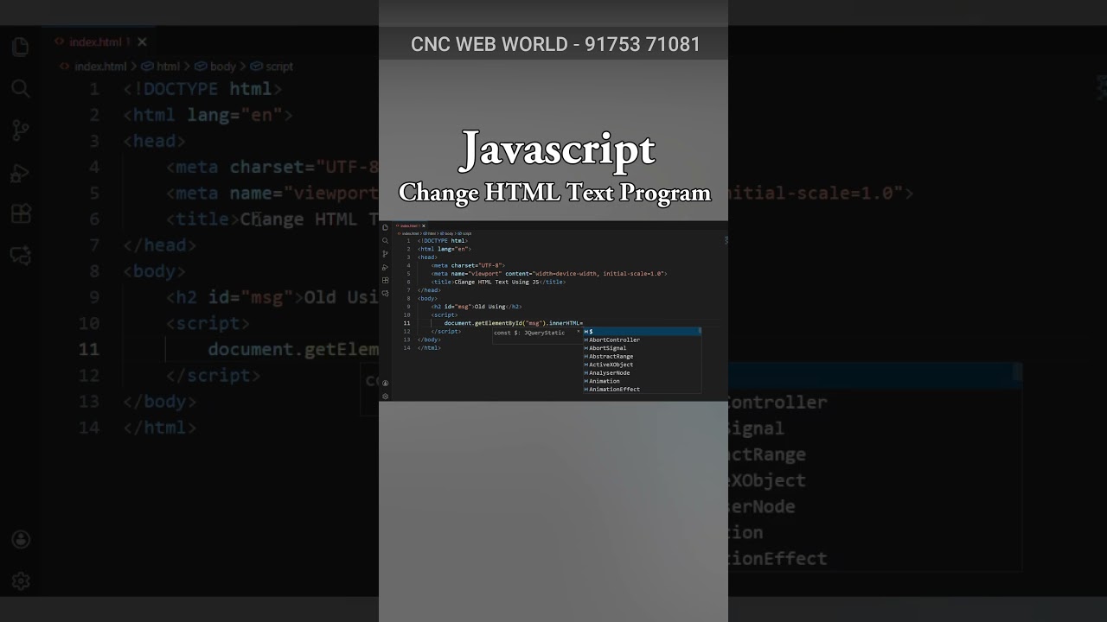Open Run and Debug icon in dimmed background editor
This screenshot has height=622, width=1107.
tap(21, 173)
